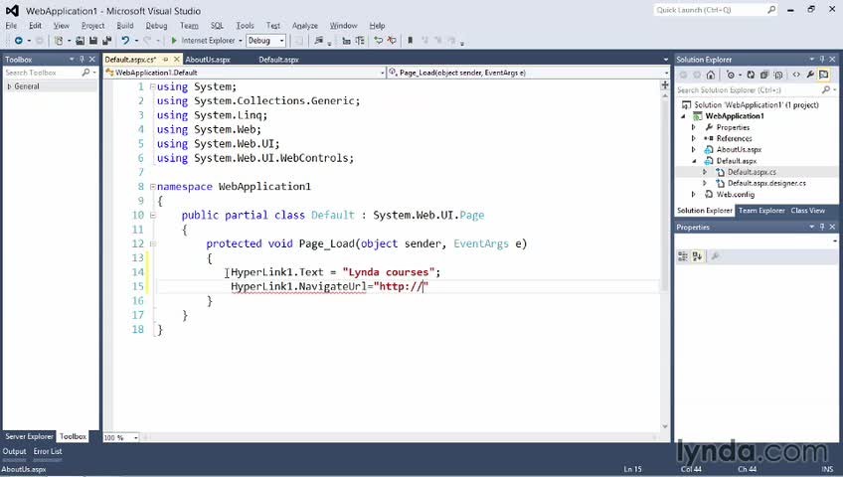Switch to the Default.aspx editor tab
Screen dimensions: 843x477
pos(278,60)
